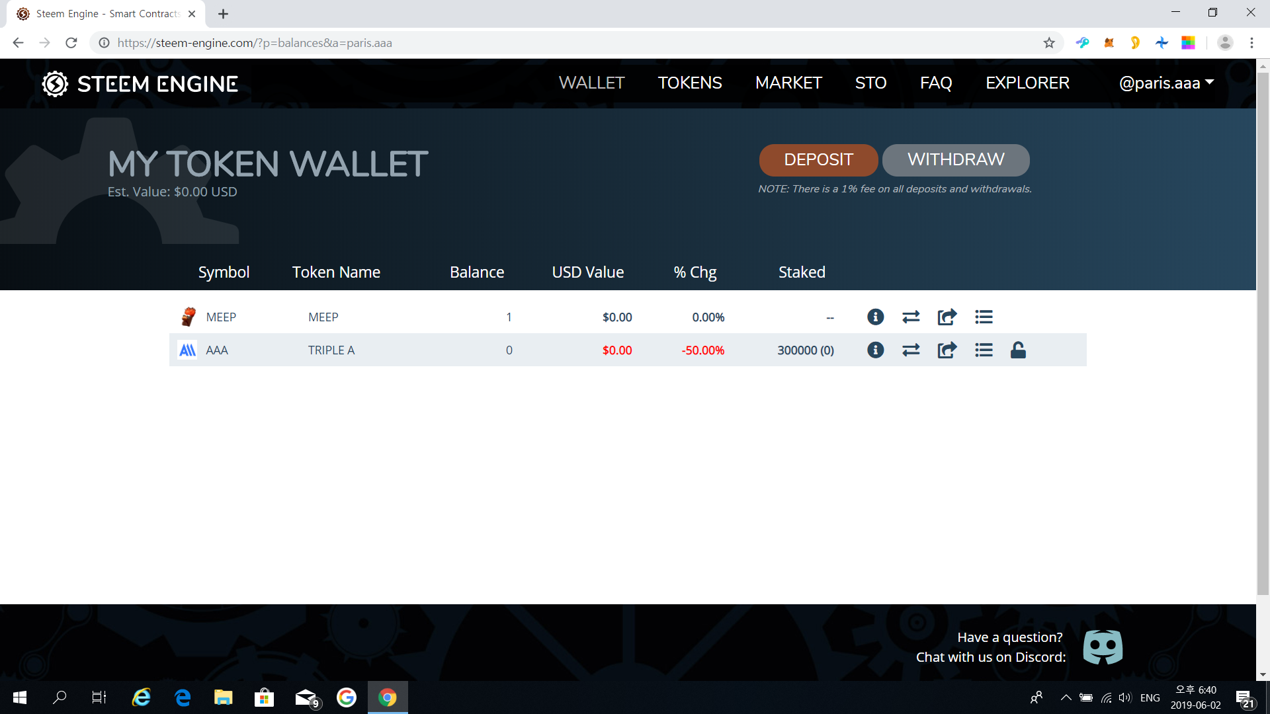Click the trade arrows icon for AAA
This screenshot has height=714, width=1270.
click(x=911, y=350)
